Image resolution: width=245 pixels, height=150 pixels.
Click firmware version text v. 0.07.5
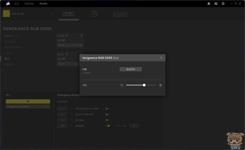(x=86, y=73)
